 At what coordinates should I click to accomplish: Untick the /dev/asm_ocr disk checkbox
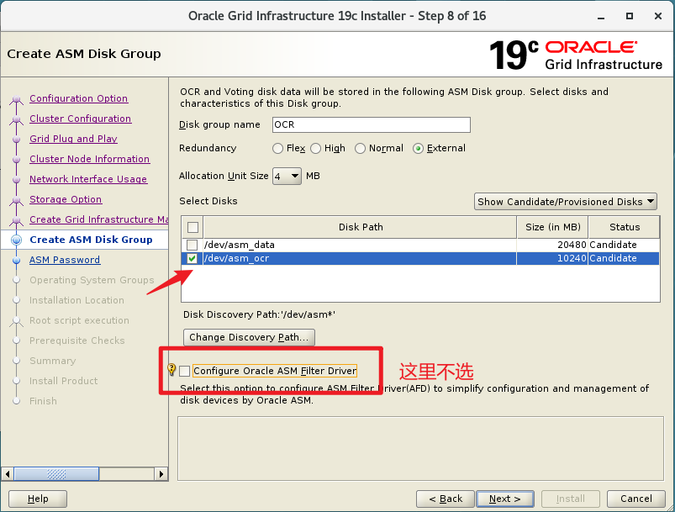tap(192, 258)
